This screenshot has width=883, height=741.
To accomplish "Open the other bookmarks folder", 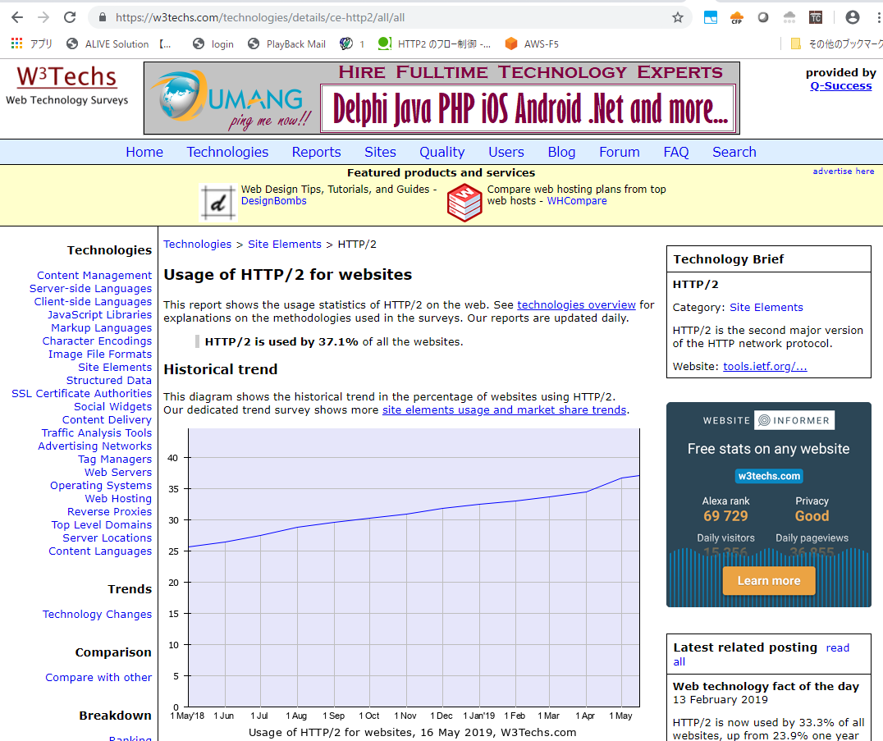I will [x=835, y=44].
